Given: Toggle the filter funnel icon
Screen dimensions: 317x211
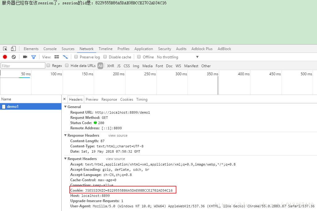Looking at the screenshot, I should (34, 57).
